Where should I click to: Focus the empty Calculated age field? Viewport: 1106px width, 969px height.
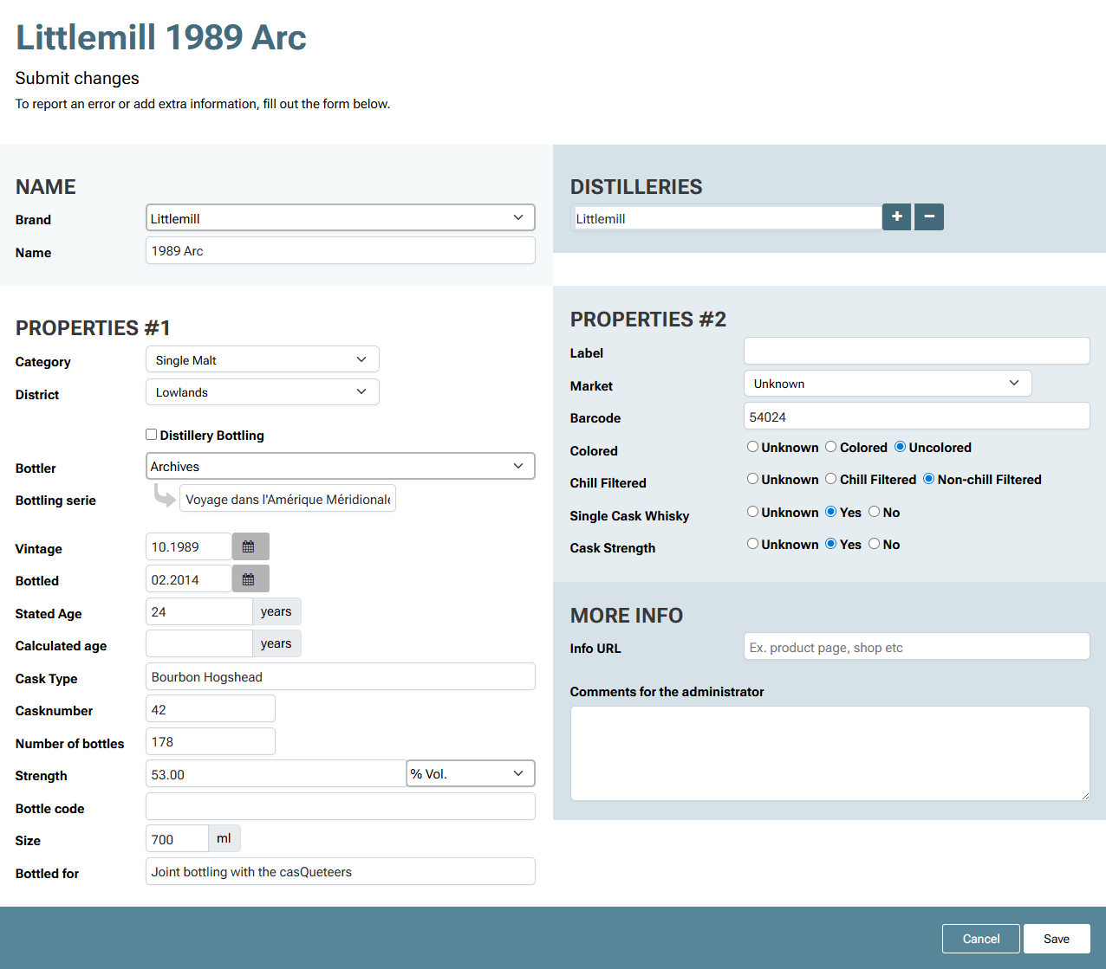198,643
